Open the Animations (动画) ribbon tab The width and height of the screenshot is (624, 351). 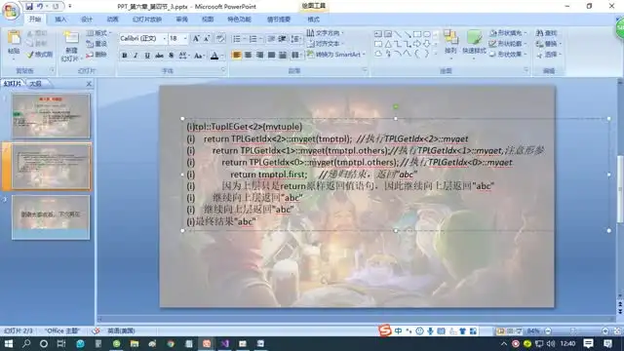tap(113, 19)
